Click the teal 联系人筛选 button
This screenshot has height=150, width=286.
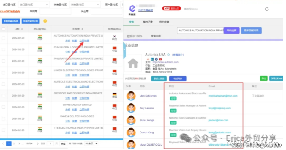159,78
